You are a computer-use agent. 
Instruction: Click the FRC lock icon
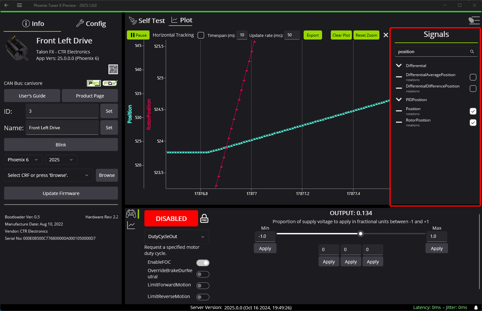pyautogui.click(x=204, y=218)
